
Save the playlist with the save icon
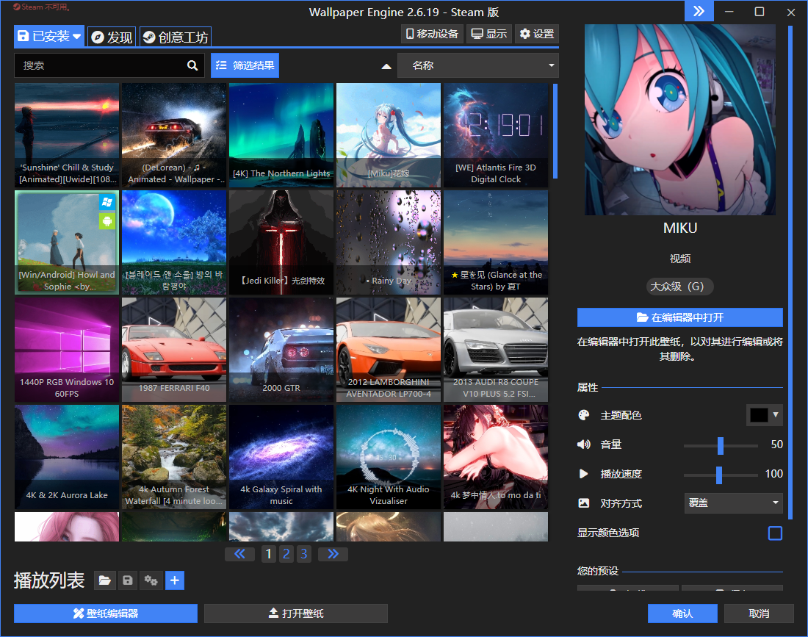click(x=128, y=580)
